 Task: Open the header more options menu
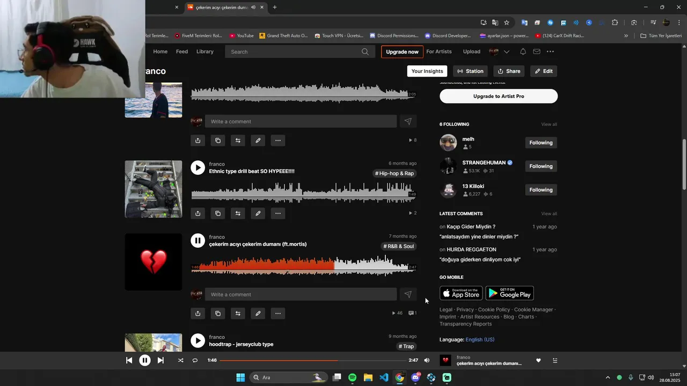550,51
